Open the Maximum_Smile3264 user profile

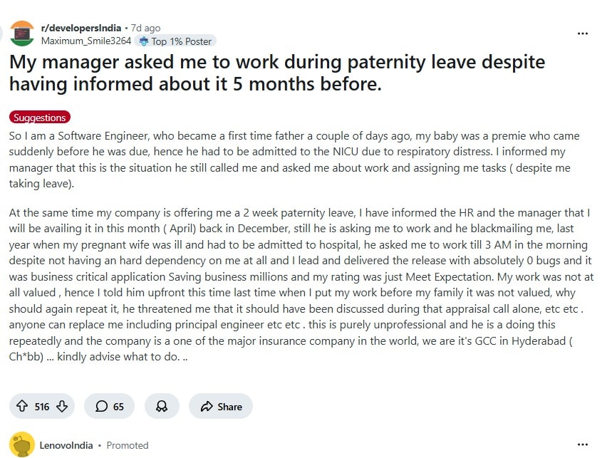coord(85,41)
